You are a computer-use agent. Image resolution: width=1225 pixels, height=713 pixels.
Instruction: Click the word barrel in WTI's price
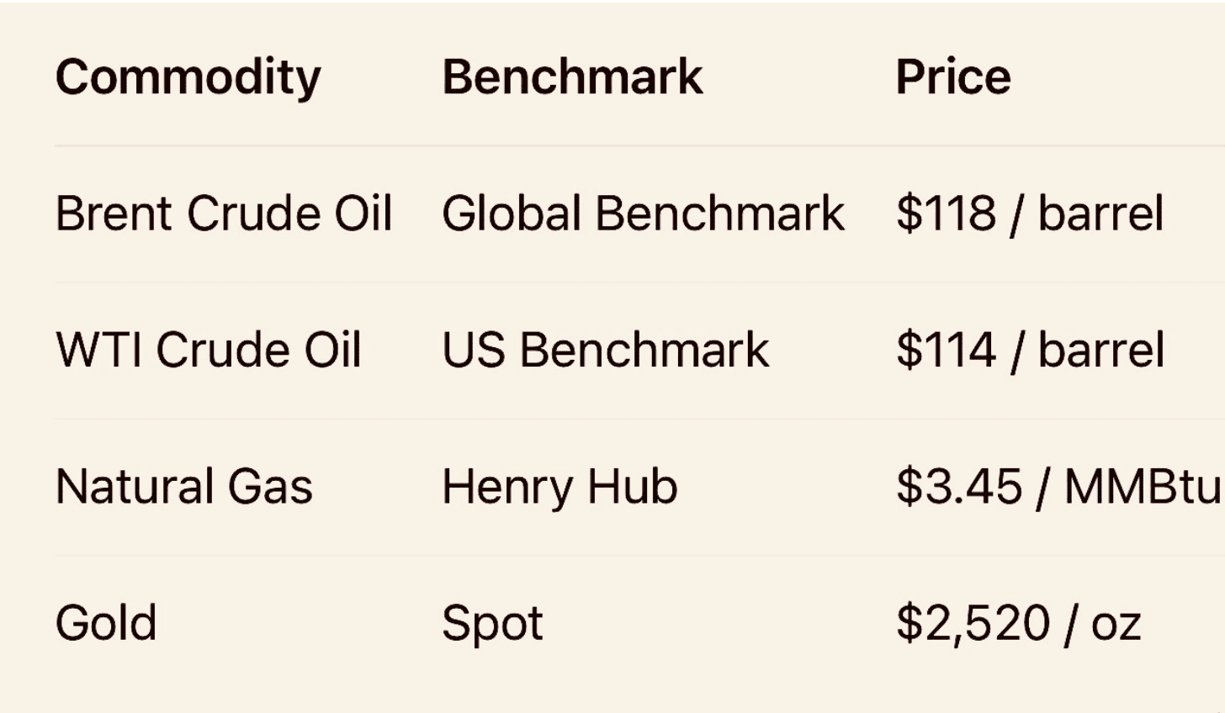(1100, 350)
